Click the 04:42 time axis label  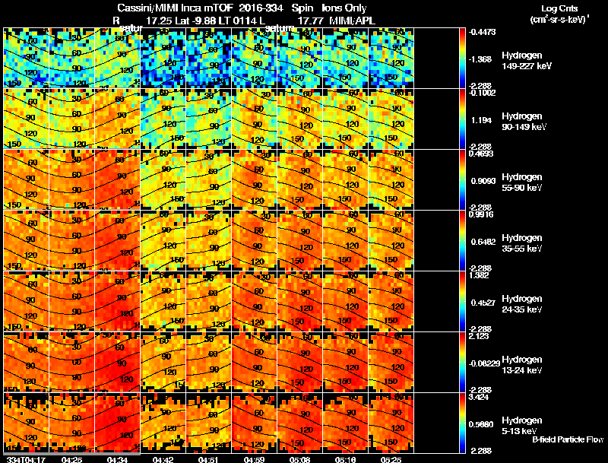(163, 459)
